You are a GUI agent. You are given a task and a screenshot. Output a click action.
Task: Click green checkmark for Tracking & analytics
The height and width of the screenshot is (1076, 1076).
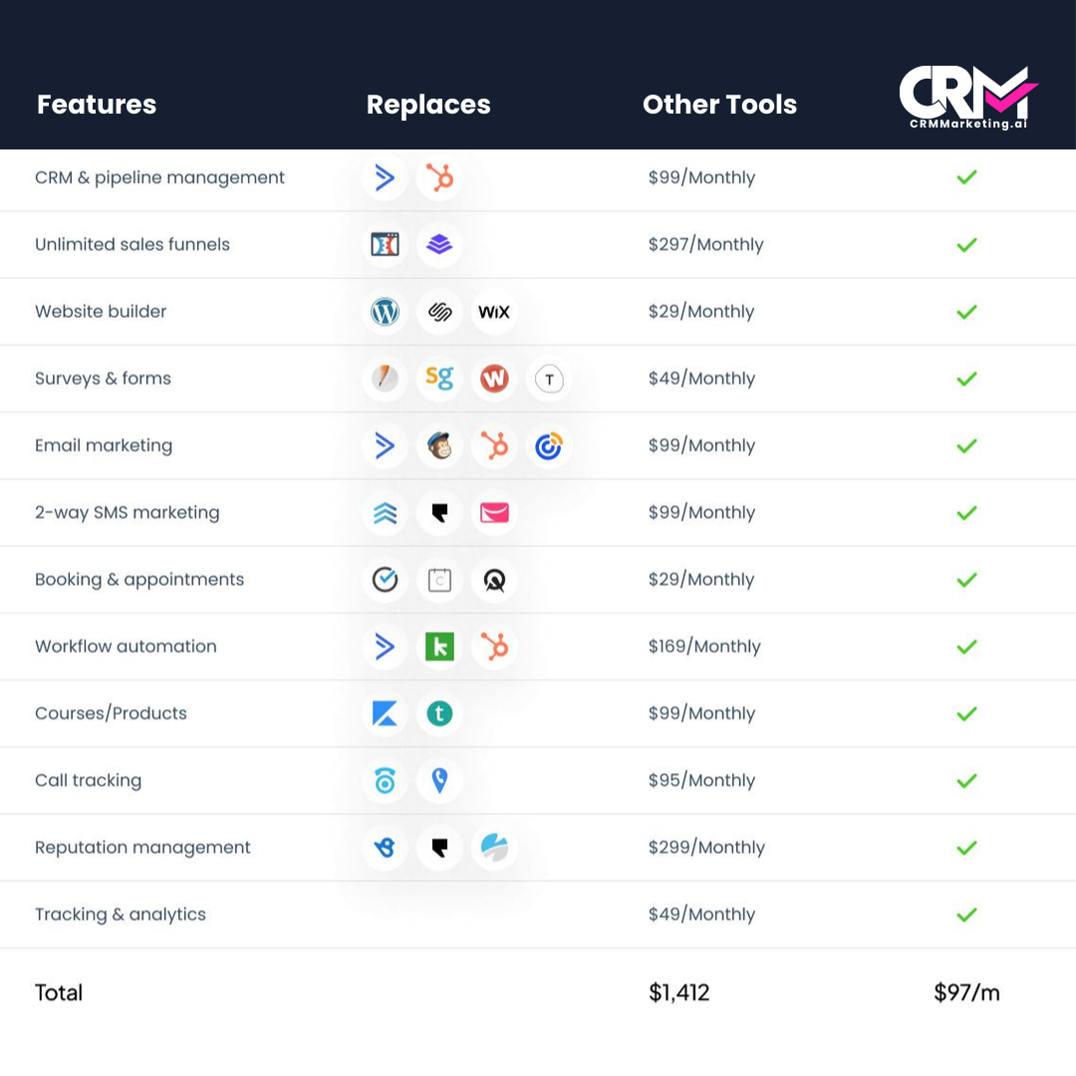[966, 915]
